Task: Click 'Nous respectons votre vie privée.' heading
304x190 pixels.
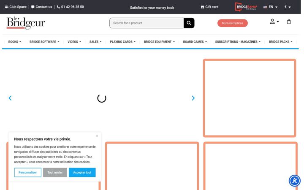Action: click(43, 139)
